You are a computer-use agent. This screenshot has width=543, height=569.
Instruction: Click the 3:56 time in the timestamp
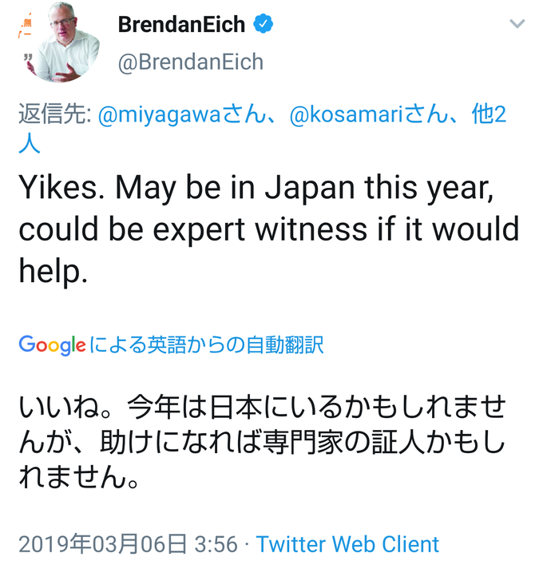pos(216,545)
